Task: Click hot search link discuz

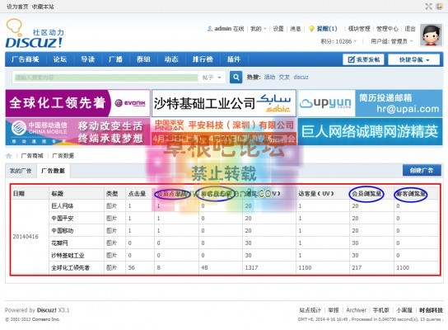Action: click(301, 77)
